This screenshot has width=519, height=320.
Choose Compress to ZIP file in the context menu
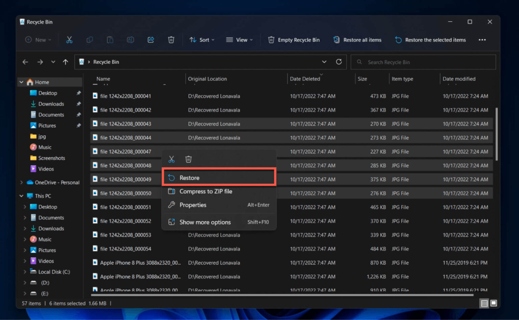[205, 191]
